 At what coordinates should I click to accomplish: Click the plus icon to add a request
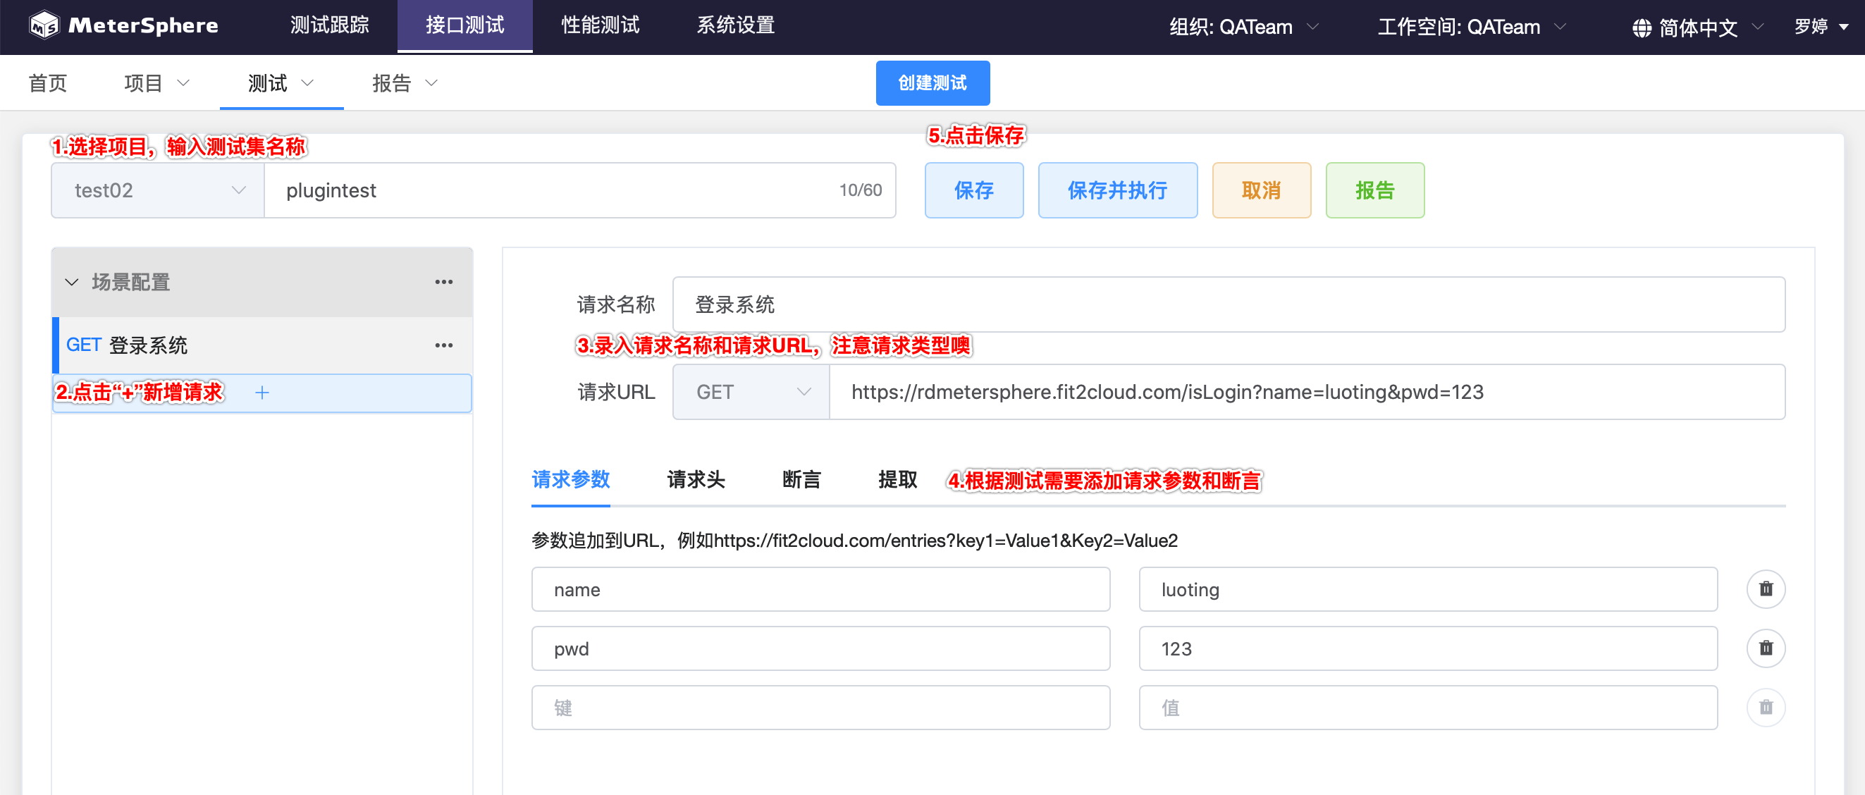click(262, 393)
